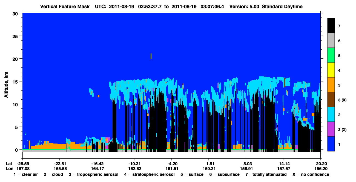
Task: Click the cyan cloud color swatch
Action: coord(331,114)
